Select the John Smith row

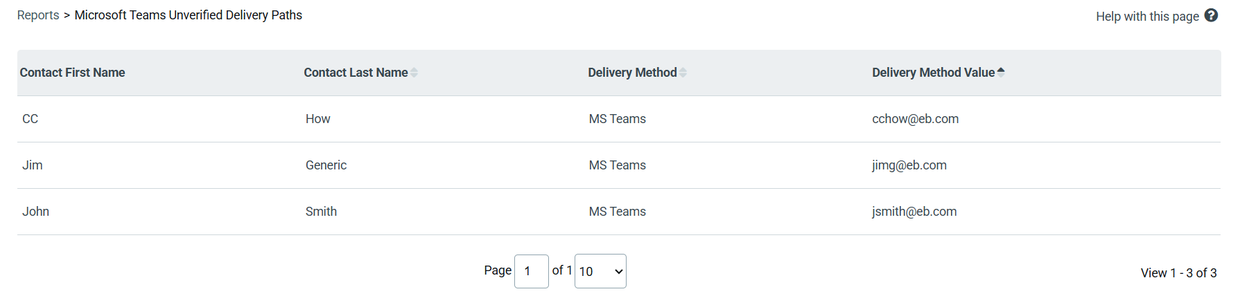36,212
